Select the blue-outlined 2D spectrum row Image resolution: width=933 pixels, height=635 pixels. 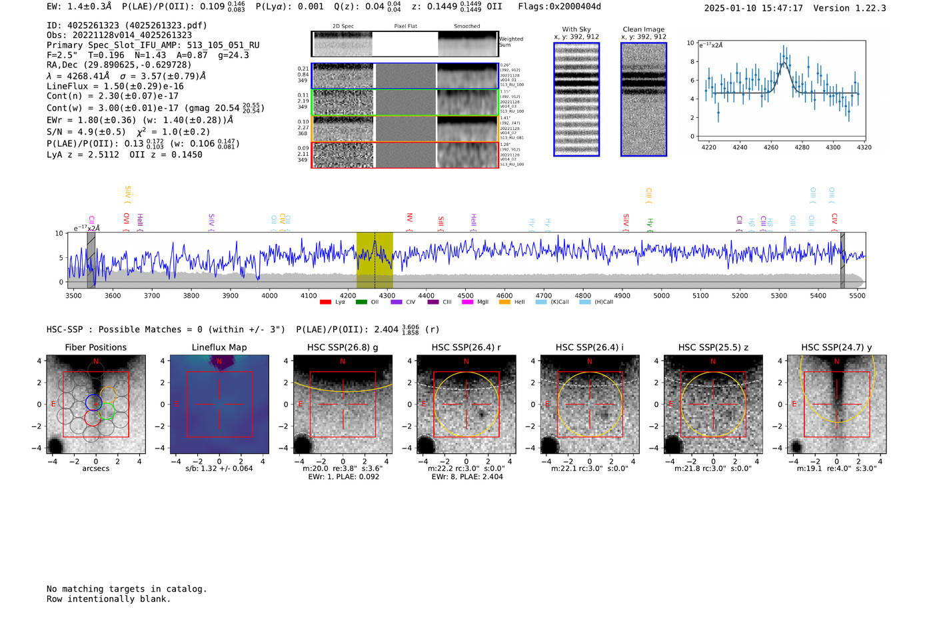(405, 76)
